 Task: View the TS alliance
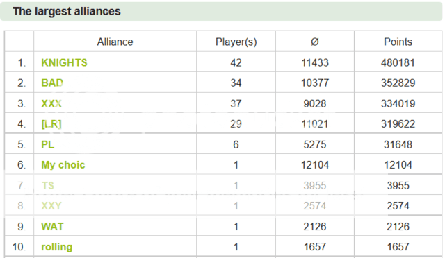(48, 186)
